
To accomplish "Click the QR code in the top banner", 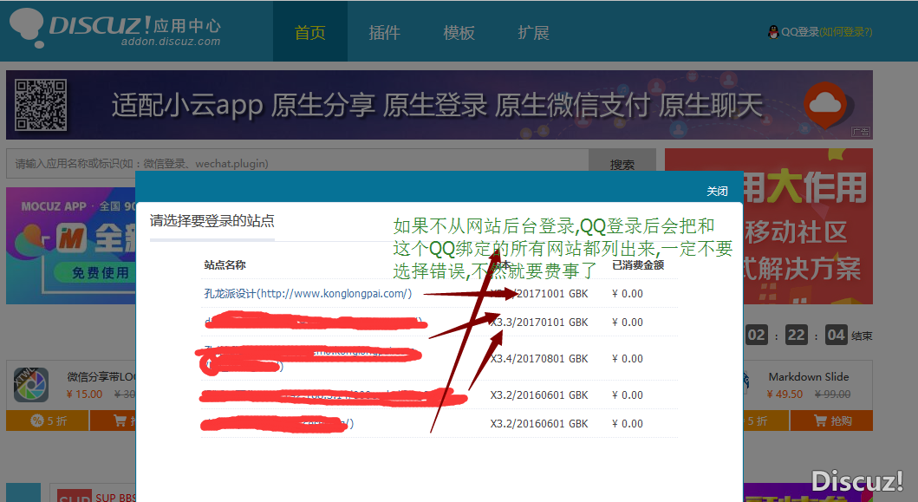I will tap(41, 105).
